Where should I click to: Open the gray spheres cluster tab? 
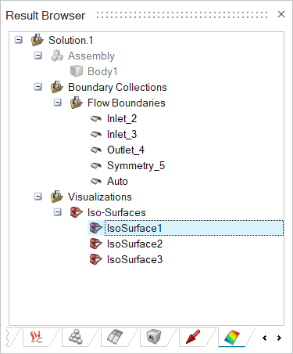click(x=76, y=337)
